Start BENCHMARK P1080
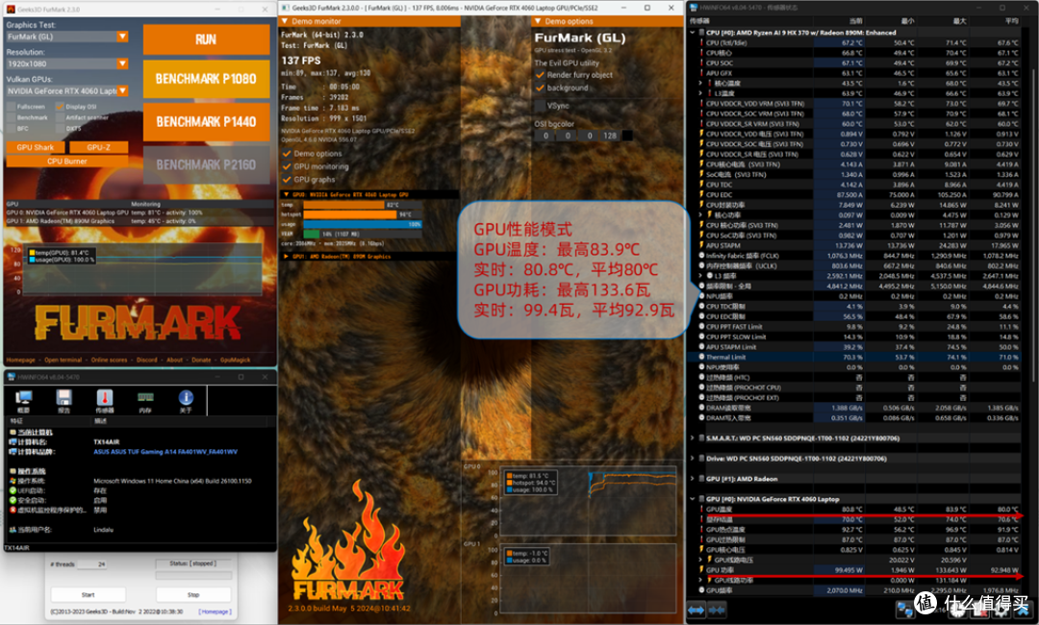The height and width of the screenshot is (625, 1039). pyautogui.click(x=206, y=79)
